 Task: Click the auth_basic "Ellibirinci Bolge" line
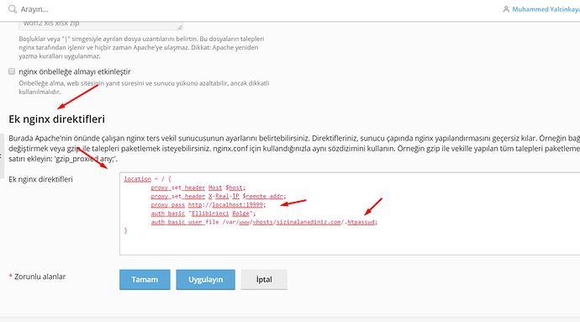tap(203, 214)
